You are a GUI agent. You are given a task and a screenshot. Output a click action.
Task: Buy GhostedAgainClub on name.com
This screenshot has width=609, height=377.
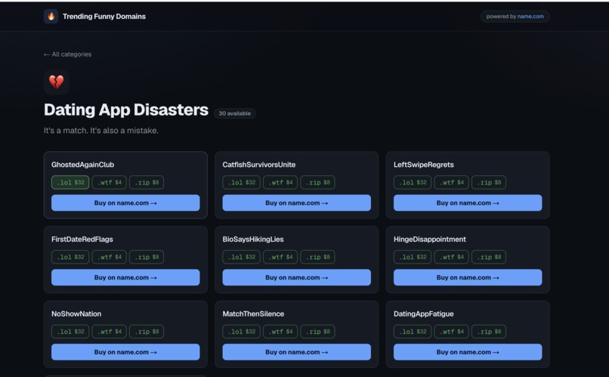click(x=125, y=203)
